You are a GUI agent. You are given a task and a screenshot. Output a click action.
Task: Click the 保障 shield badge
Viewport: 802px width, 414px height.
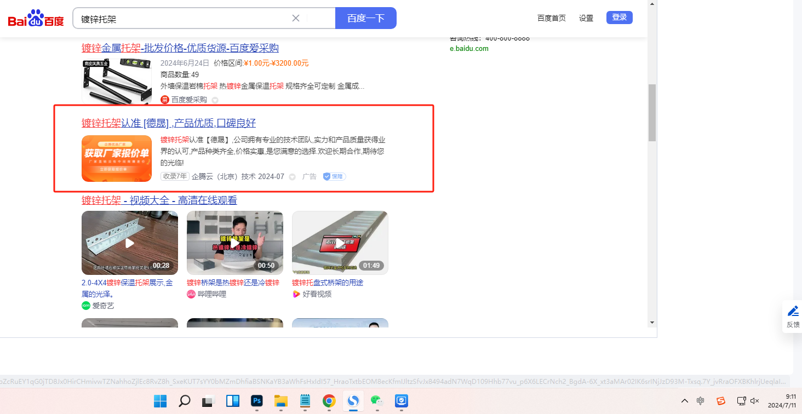pos(334,176)
